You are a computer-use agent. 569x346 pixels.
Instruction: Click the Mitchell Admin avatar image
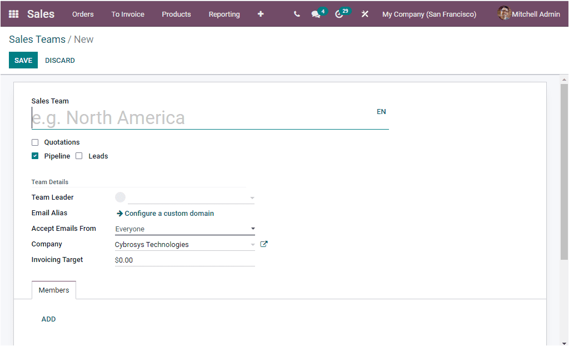click(x=504, y=13)
